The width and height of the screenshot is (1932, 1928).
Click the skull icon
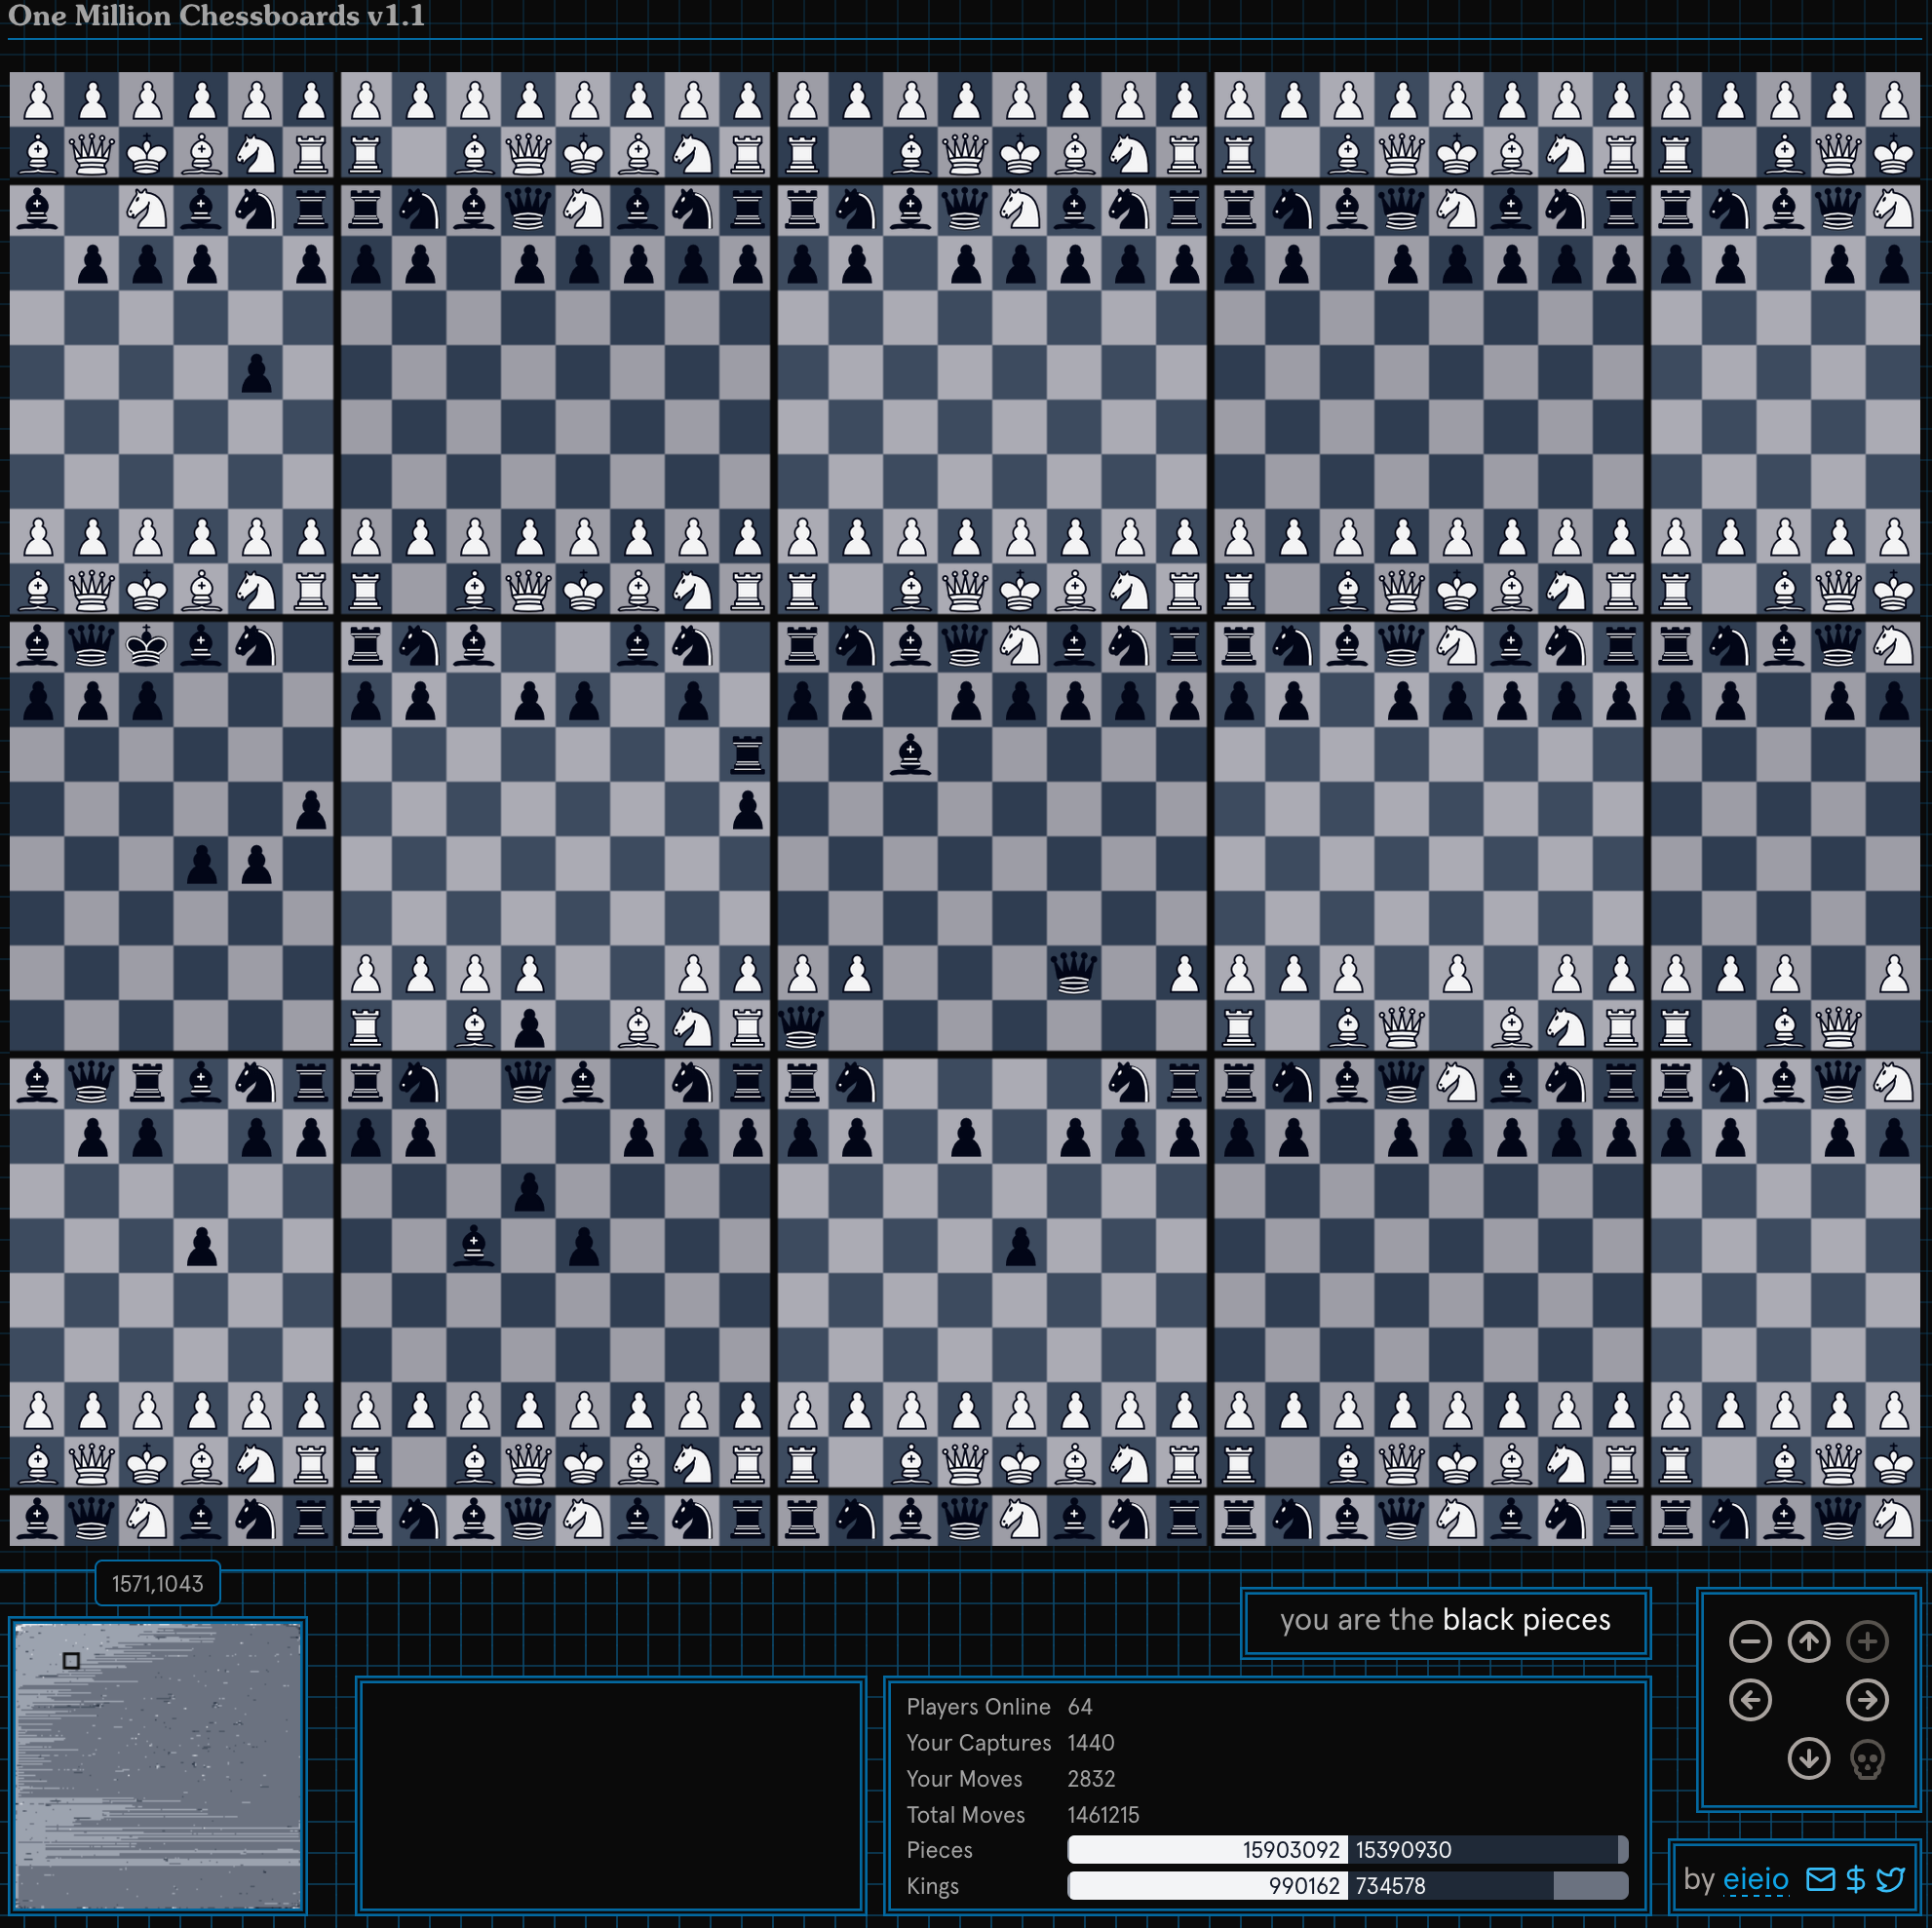pyautogui.click(x=1866, y=1759)
